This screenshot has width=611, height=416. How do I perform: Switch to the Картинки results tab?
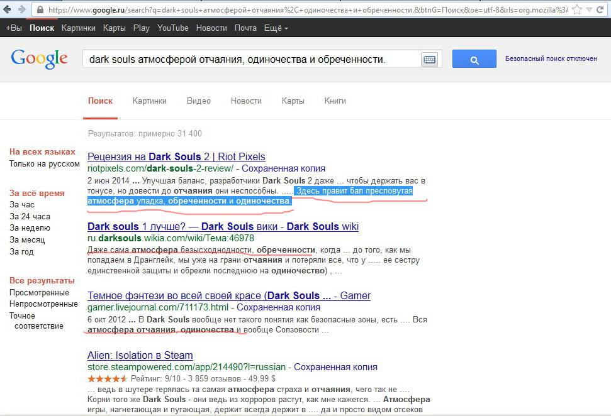[x=150, y=101]
